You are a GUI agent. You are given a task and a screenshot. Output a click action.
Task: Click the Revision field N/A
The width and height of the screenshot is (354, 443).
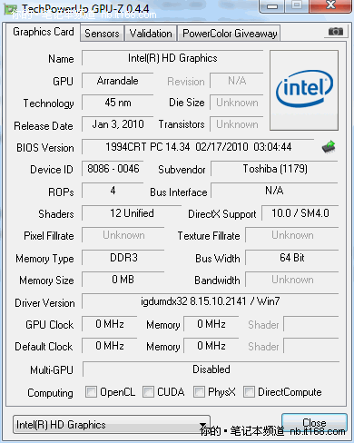pyautogui.click(x=237, y=81)
